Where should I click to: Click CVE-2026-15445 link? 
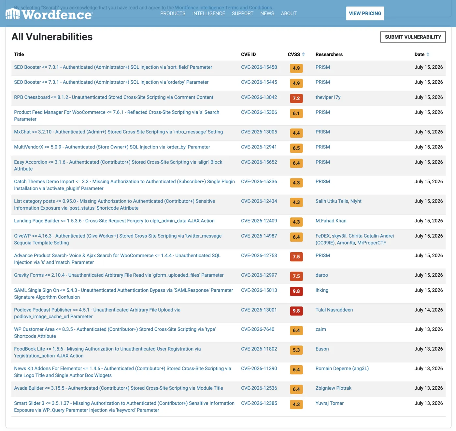tap(259, 82)
